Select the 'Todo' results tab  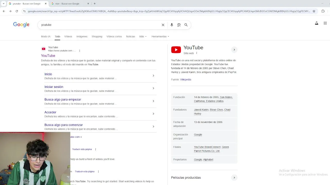(x=57, y=36)
